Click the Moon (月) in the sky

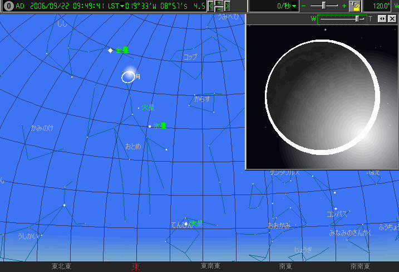[128, 77]
